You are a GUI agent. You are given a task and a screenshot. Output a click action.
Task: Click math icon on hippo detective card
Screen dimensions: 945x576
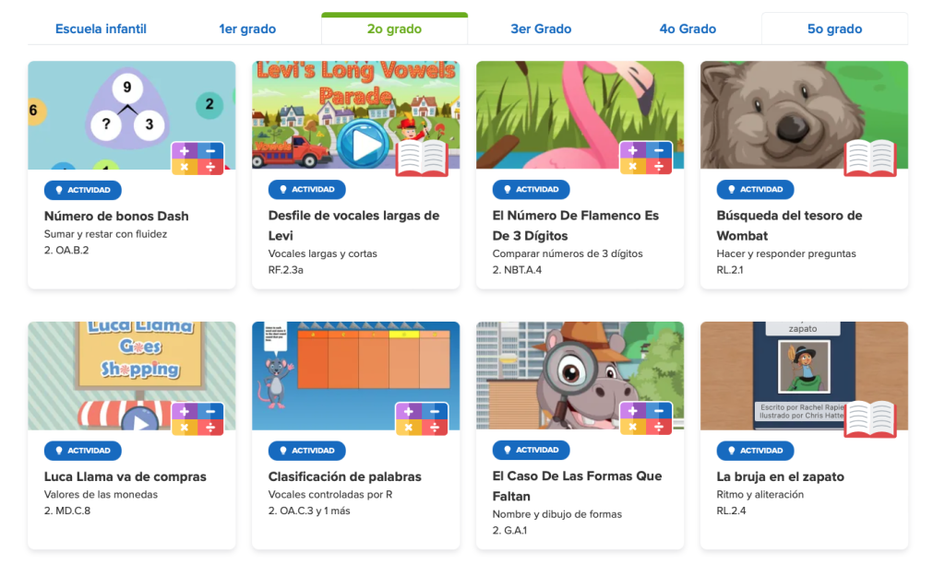point(646,419)
